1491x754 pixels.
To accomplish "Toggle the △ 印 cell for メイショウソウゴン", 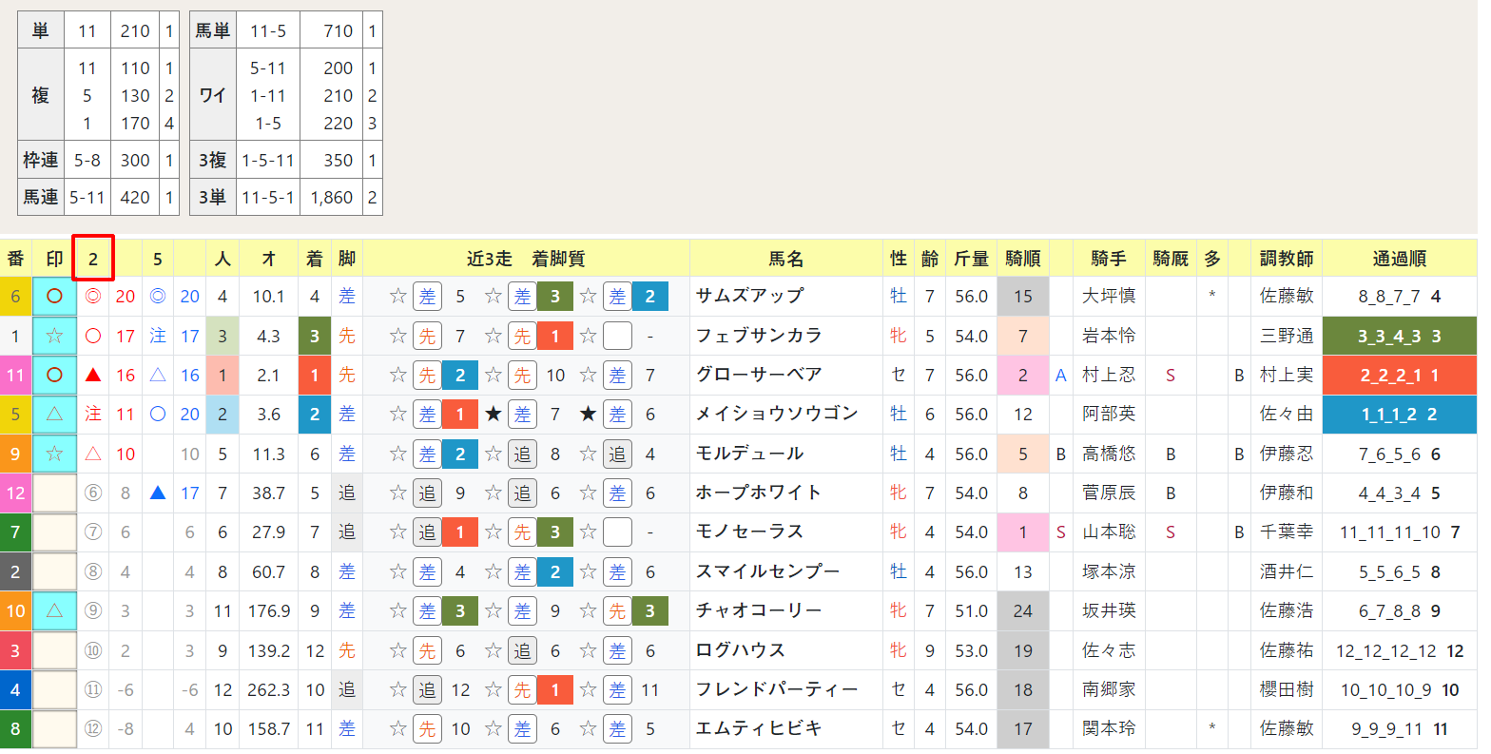I will (55, 415).
